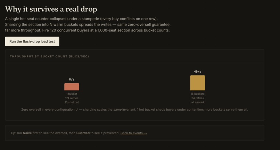Click the bold Naive word in tip
This screenshot has width=280, height=150.
coord(27,133)
